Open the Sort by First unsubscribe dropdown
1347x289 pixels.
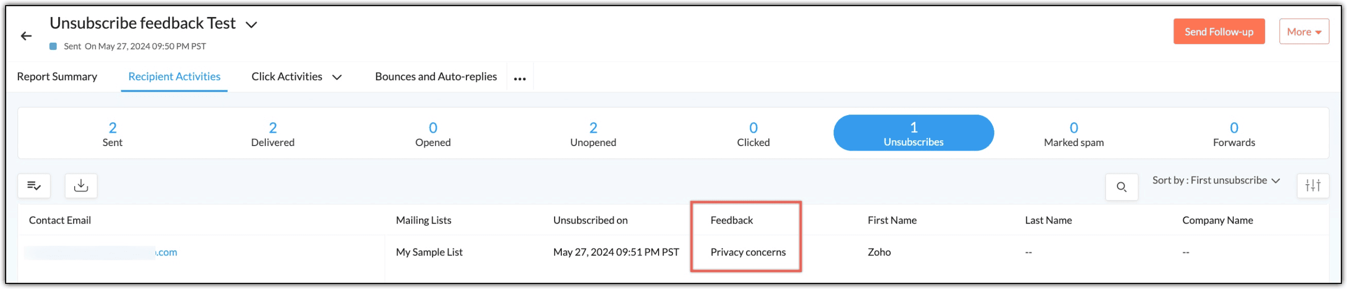[1216, 180]
